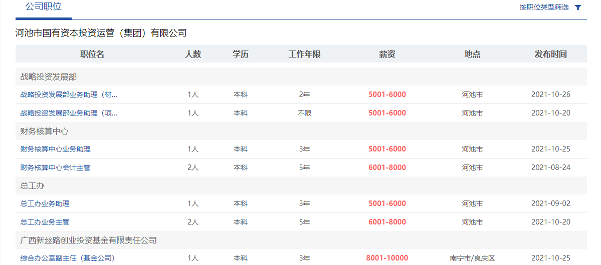Click 2人 headcount in 会计主管 row
This screenshot has height=265, width=601.
pyautogui.click(x=193, y=167)
